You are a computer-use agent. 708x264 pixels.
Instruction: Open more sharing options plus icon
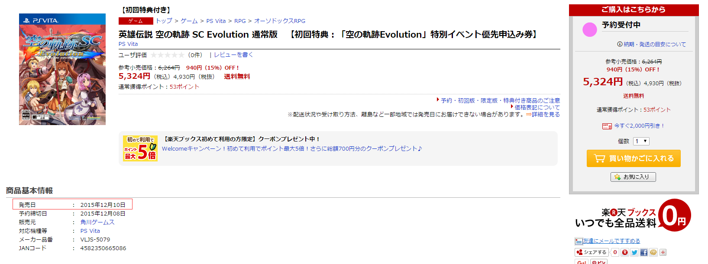coord(663,252)
